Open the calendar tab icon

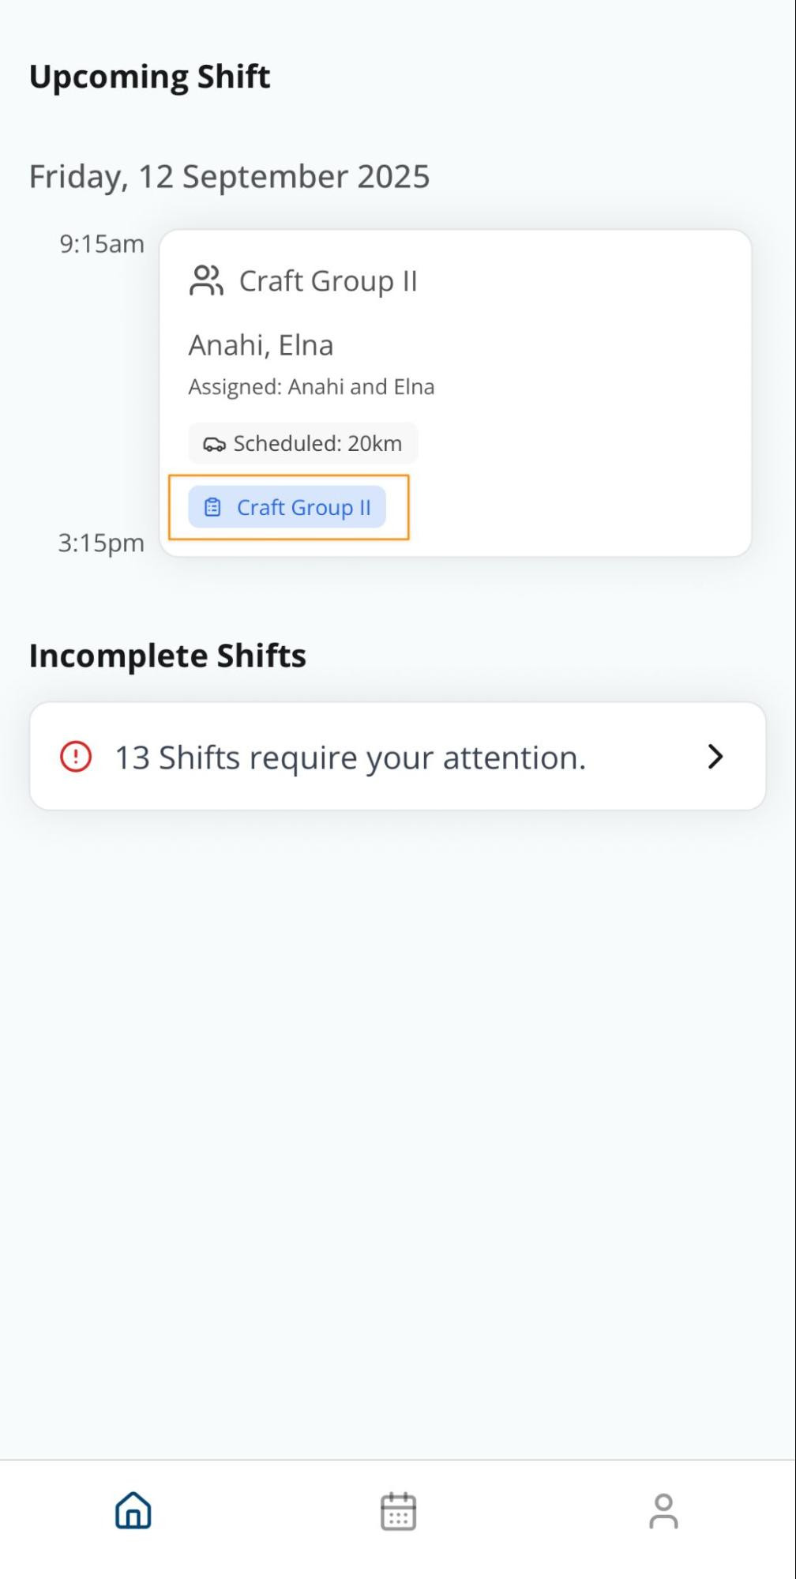click(x=398, y=1511)
